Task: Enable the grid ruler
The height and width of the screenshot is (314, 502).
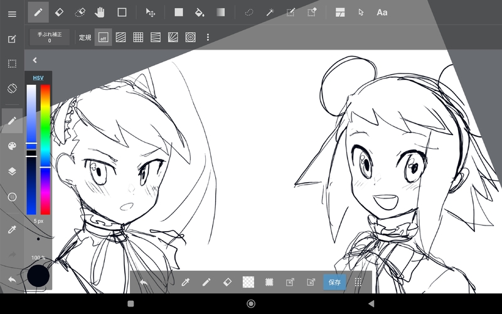Action: coord(138,37)
